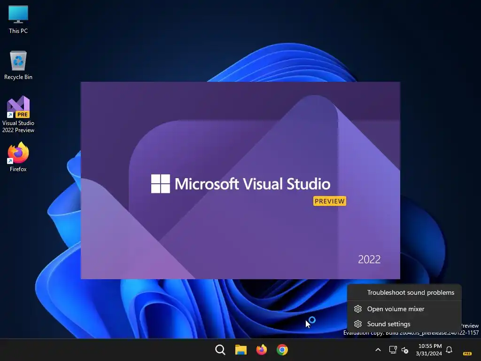The image size is (481, 361).
Task: Click the gear icon beside Open volume mixer
Action: 357,309
